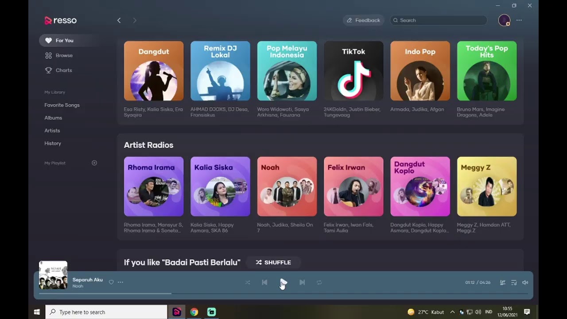The image size is (567, 319).
Task: Open the Browse section
Action: (x=59, y=55)
